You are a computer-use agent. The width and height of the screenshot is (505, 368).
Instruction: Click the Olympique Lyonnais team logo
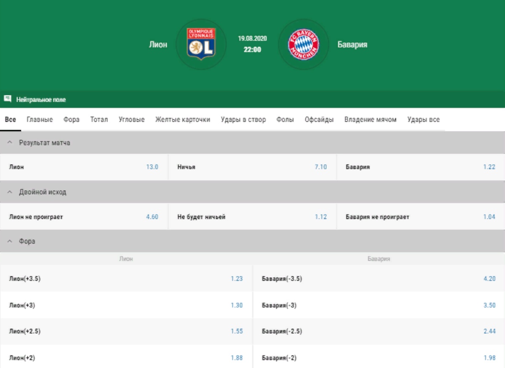tap(201, 45)
